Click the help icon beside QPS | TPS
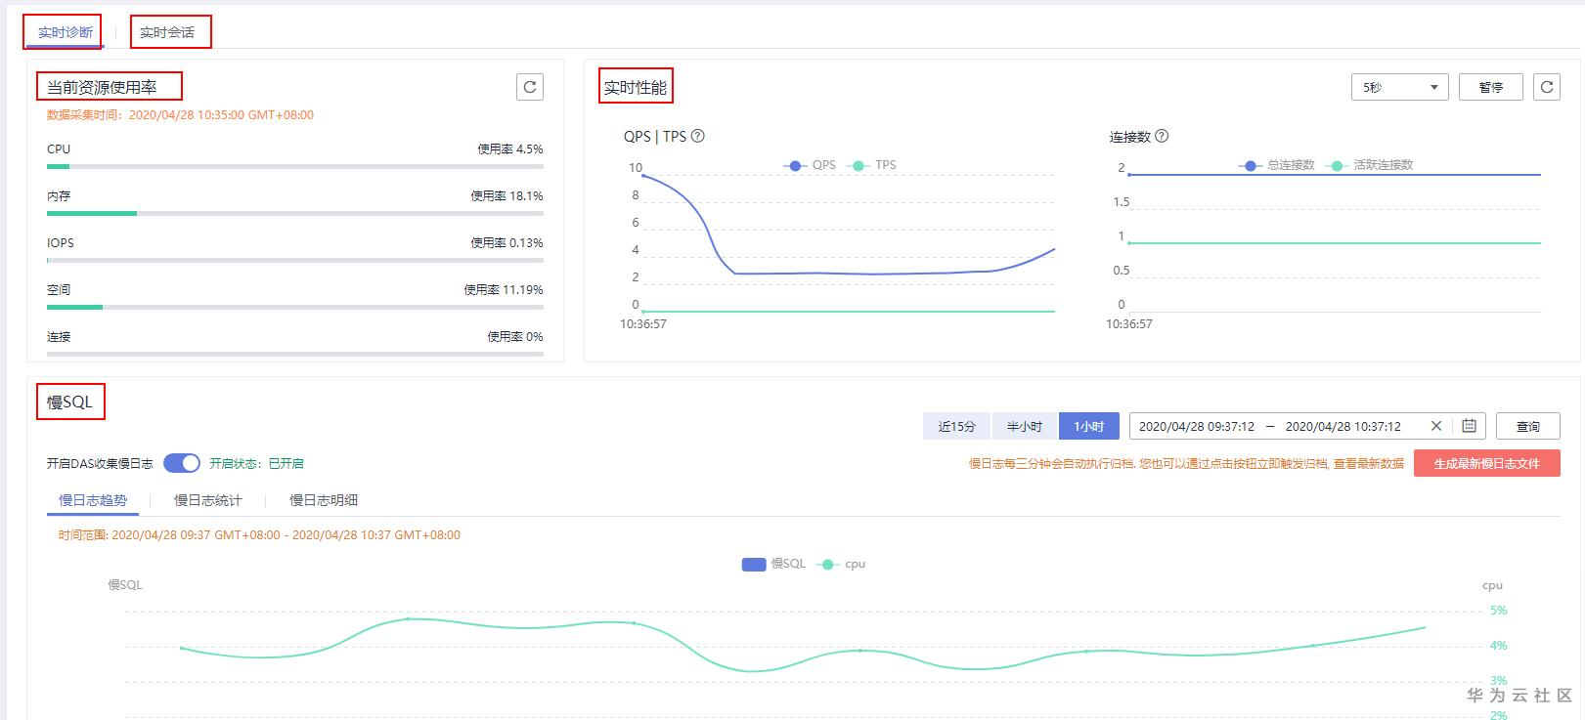Viewport: 1585px width, 720px height. coord(698,136)
